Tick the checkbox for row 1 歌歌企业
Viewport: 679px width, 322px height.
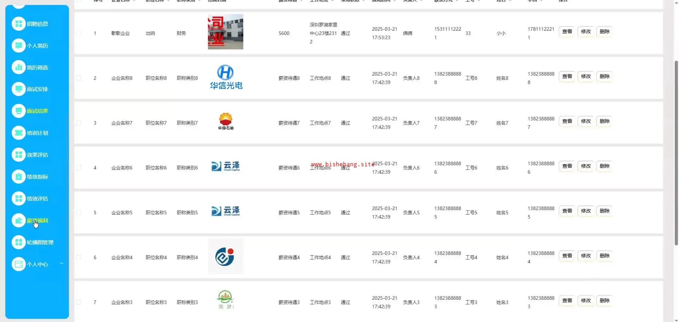[79, 33]
